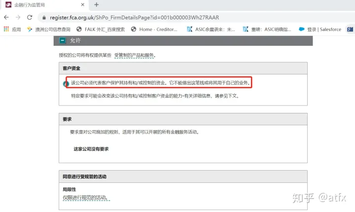Go back using the browser back arrow
This screenshot has width=355, height=212.
(x=7, y=17)
